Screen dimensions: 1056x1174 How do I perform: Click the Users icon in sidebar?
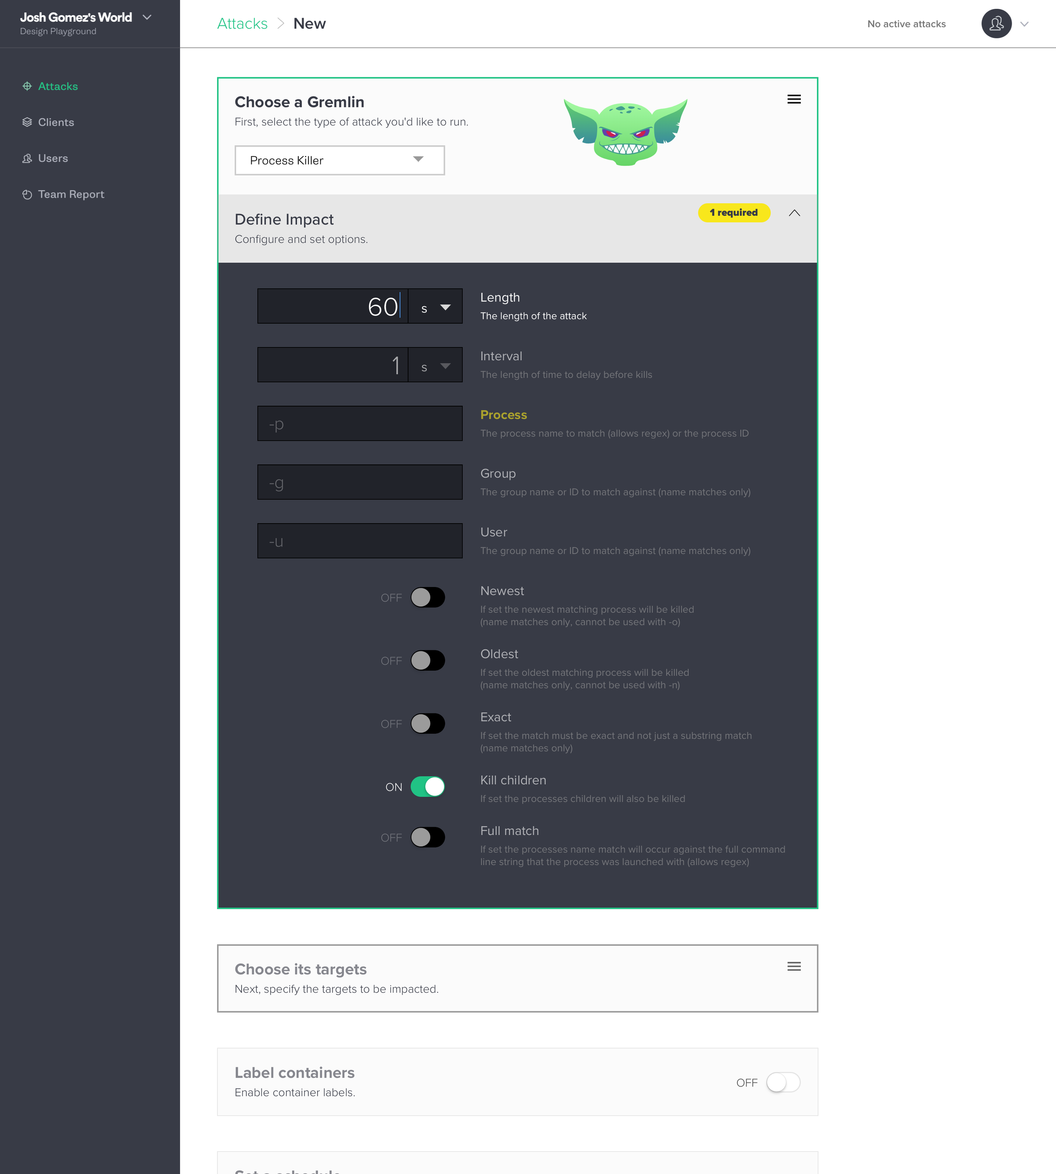coord(27,158)
